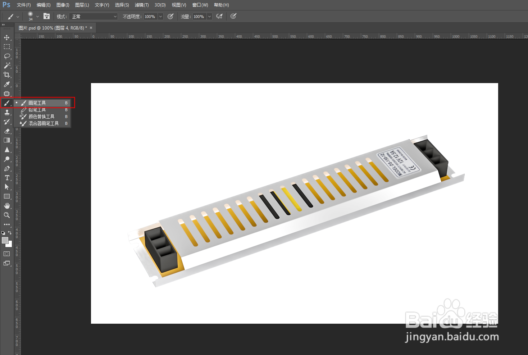Reset default foreground/background colors
This screenshot has height=355, width=528.
(x=3, y=233)
